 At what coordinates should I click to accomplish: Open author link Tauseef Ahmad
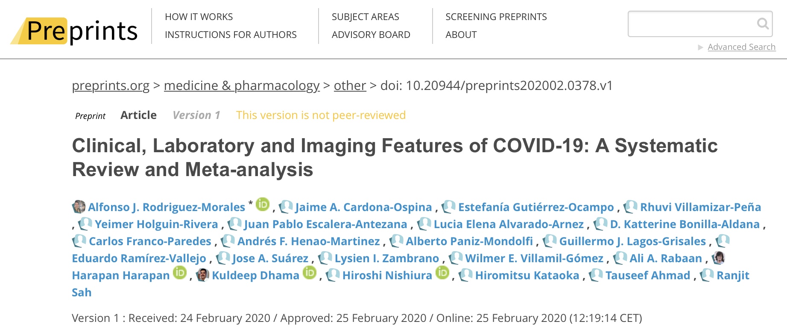pos(648,275)
